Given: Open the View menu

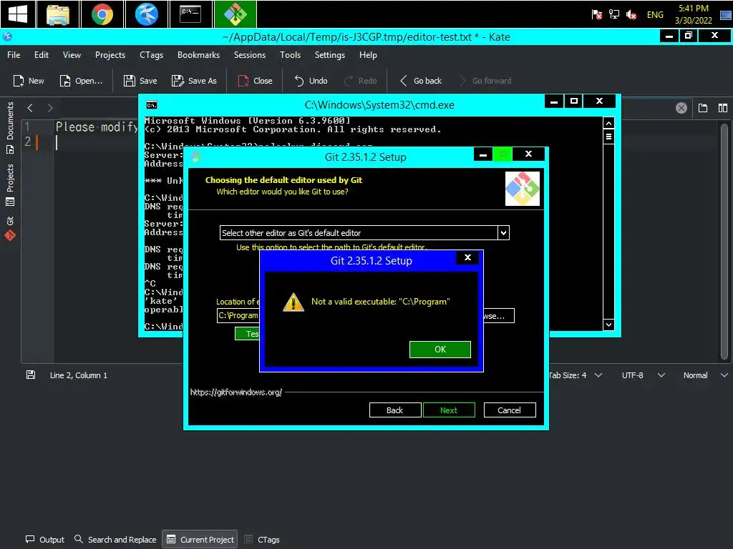Looking at the screenshot, I should click(72, 55).
